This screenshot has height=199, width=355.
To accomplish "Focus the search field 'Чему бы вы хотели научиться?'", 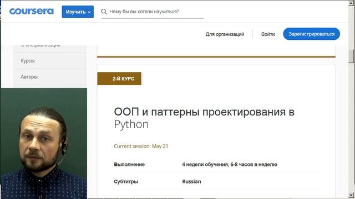I will pyautogui.click(x=153, y=12).
